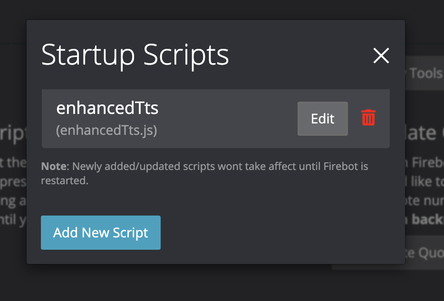This screenshot has height=301, width=444.
Task: Click the enhancedTts script name
Action: 107,108
